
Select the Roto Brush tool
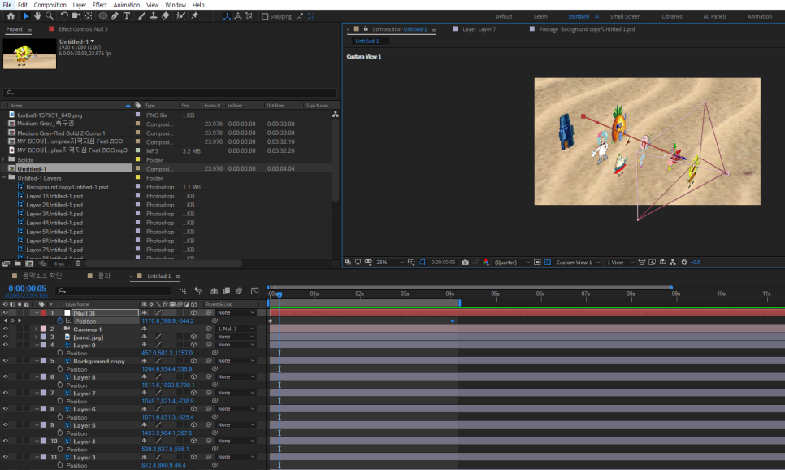click(x=180, y=16)
